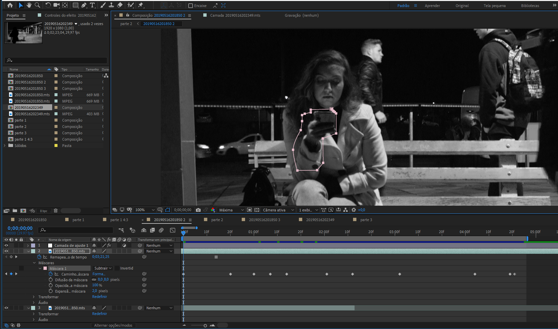Open the 100% magnification dropdown

tap(145, 210)
